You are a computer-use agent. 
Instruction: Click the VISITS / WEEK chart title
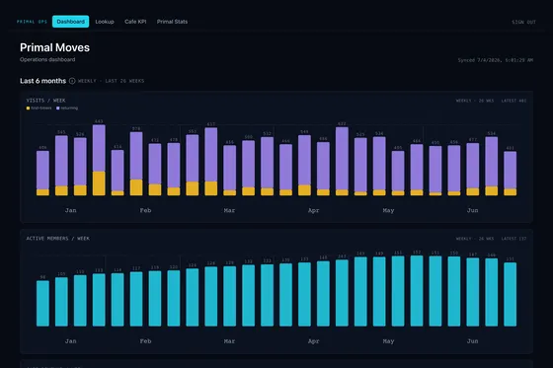45,101
